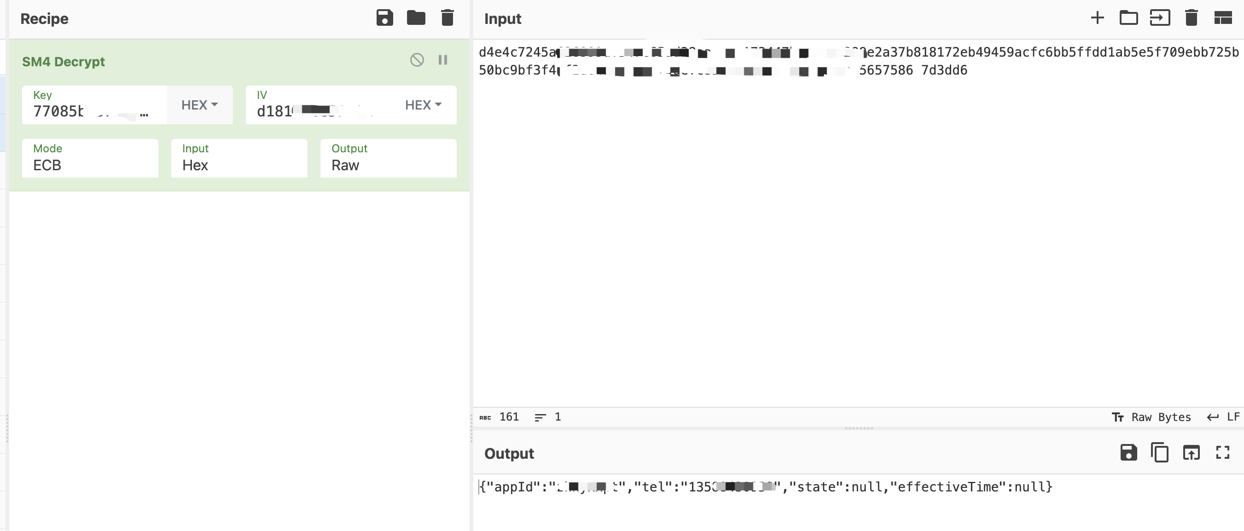Reset the pane layout
Viewport: 1244px width, 531px height.
1223,18
